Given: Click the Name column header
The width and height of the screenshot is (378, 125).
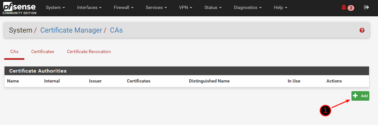Looking at the screenshot, I should 13,81.
